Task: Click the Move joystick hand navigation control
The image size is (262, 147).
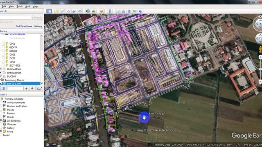Action: (259, 39)
